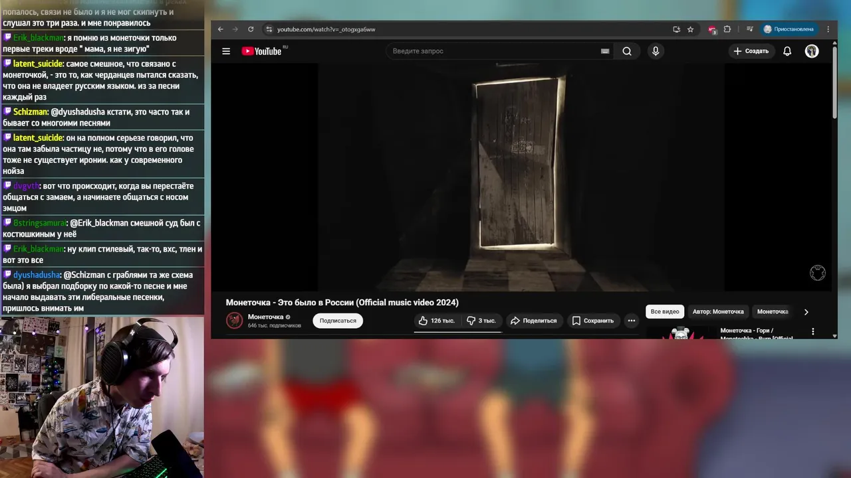The height and width of the screenshot is (478, 851).
Task: Open the red ad blocker extension icon
Action: [712, 29]
